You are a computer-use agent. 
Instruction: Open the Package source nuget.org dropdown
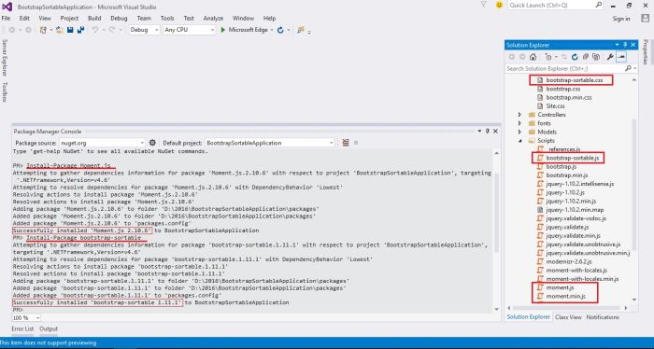(x=102, y=143)
